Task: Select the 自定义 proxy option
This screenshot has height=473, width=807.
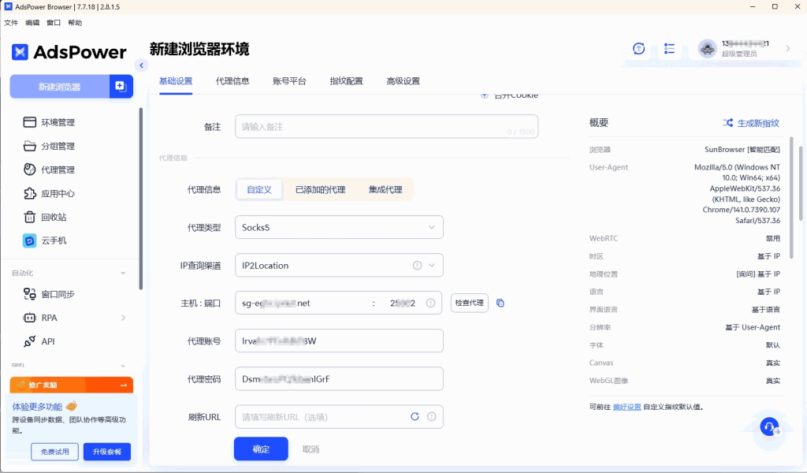Action: 259,189
